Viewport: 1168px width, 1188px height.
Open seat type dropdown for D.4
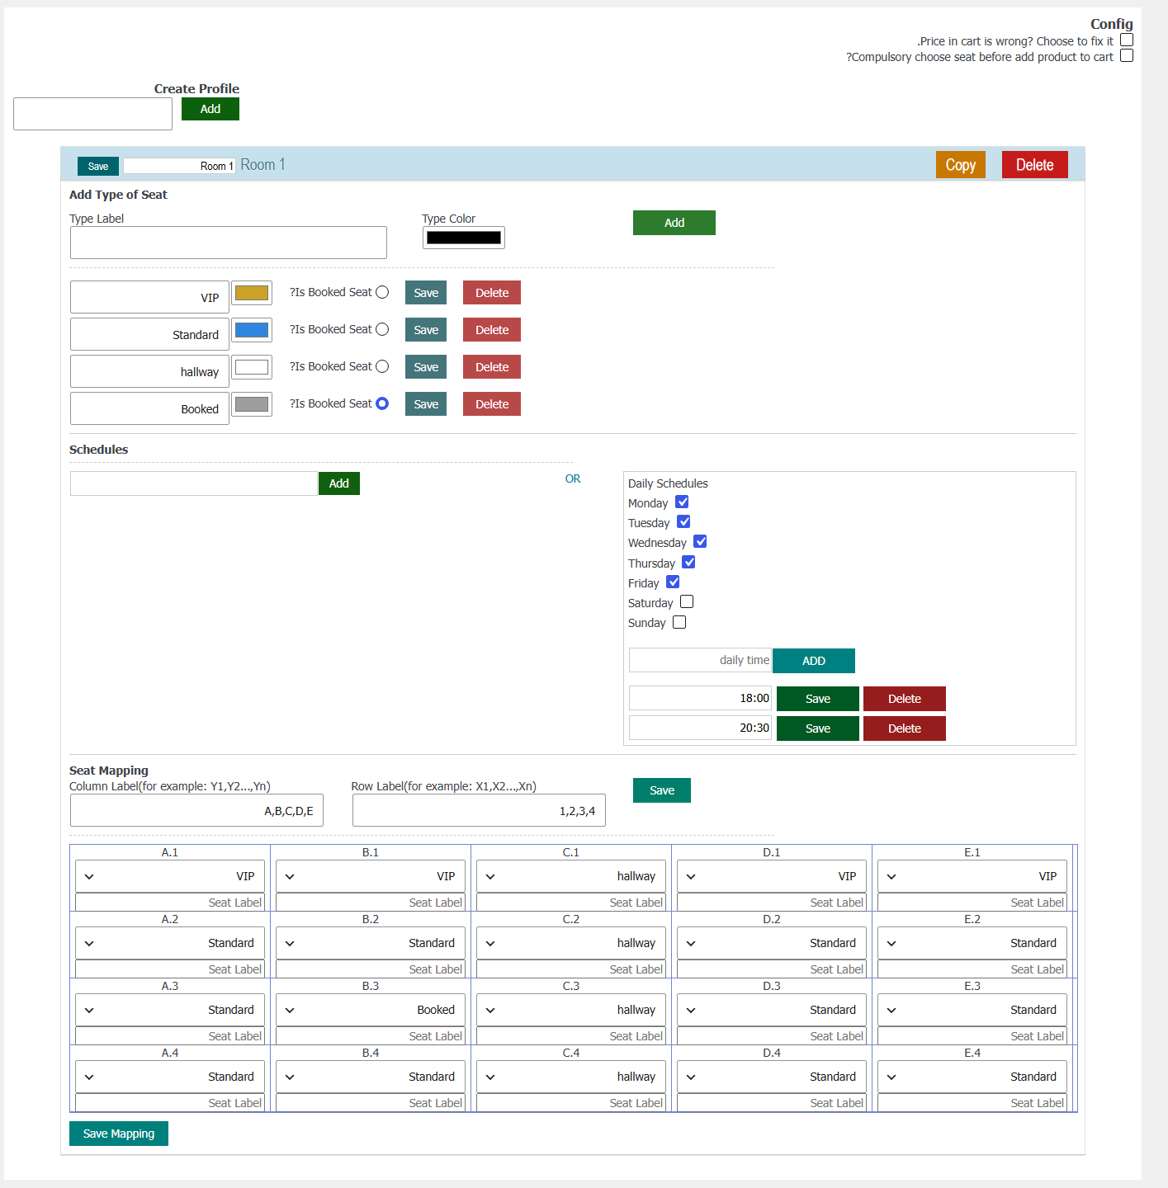[x=772, y=1077]
